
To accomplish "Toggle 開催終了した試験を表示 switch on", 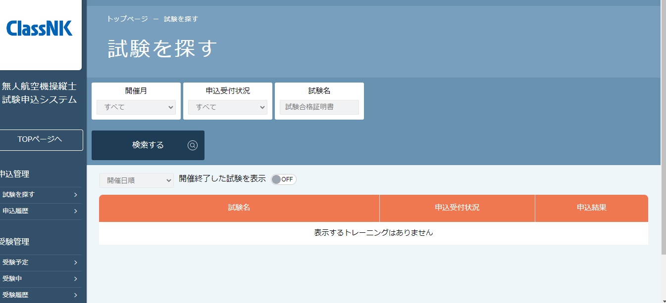I will (x=283, y=179).
